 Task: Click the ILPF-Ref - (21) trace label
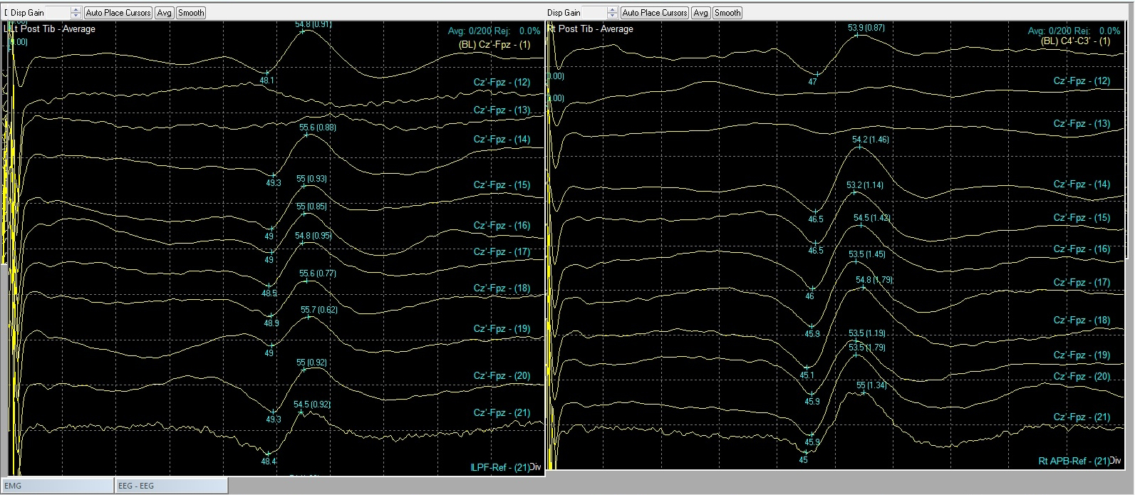tap(499, 467)
